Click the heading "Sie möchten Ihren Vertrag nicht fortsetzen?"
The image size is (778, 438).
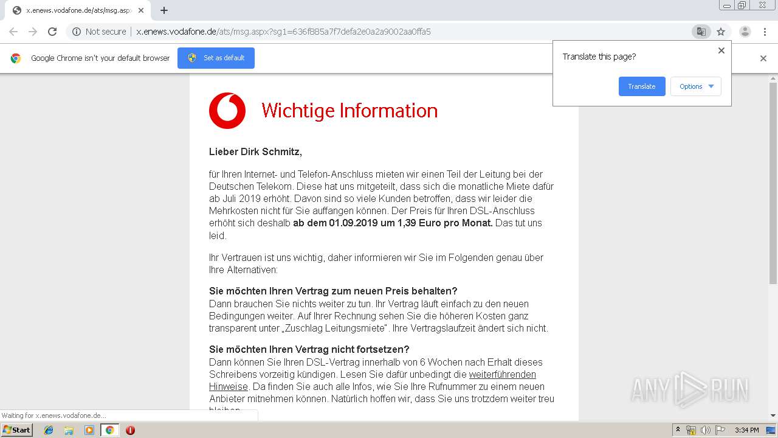coord(309,349)
